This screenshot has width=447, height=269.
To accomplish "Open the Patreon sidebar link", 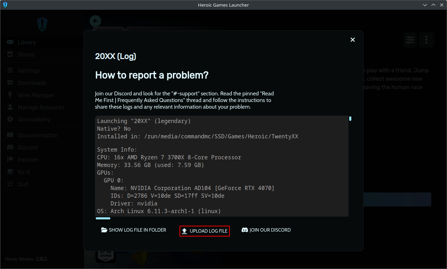I will tap(28, 160).
